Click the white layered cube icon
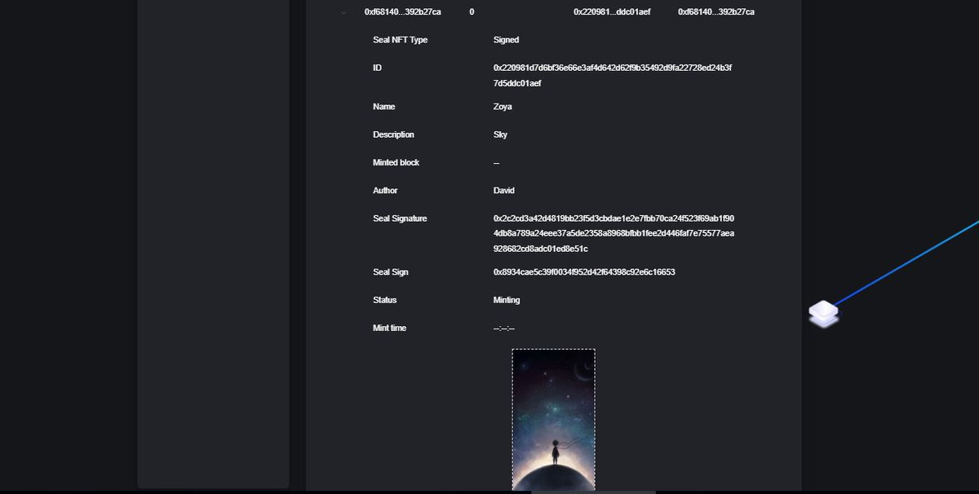This screenshot has height=494, width=979. pyautogui.click(x=824, y=313)
